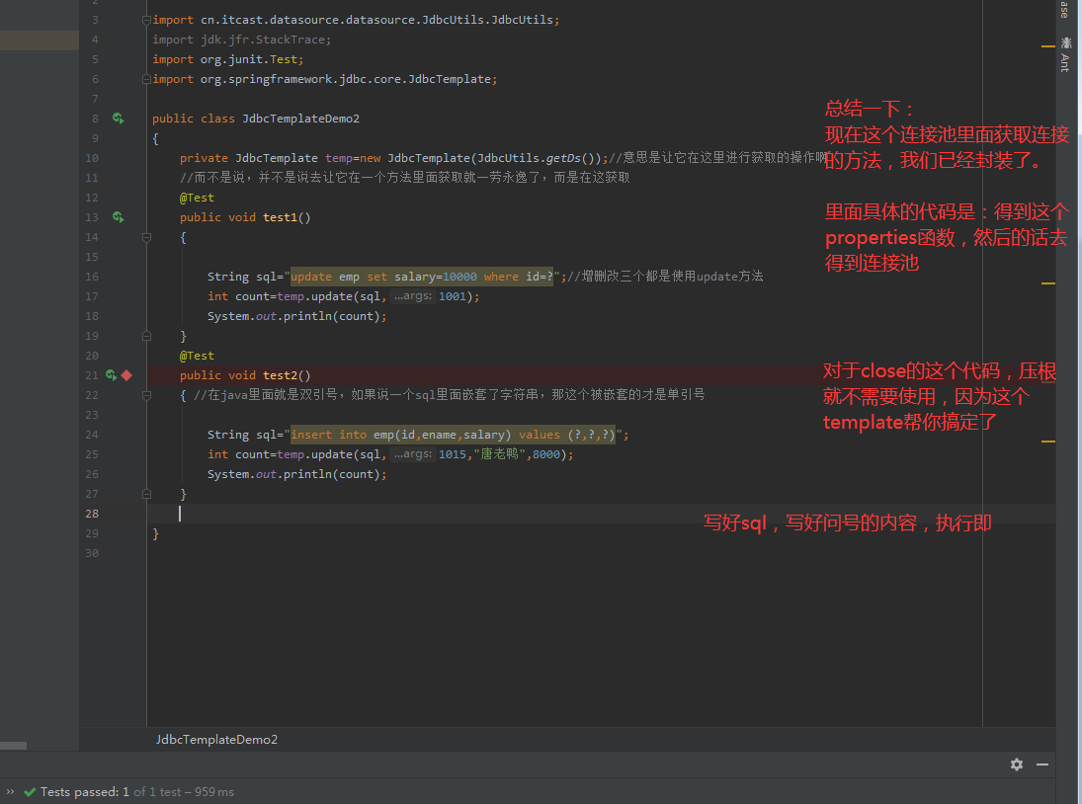Click line number 21 in gutter
This screenshot has width=1082, height=804.
click(x=92, y=375)
